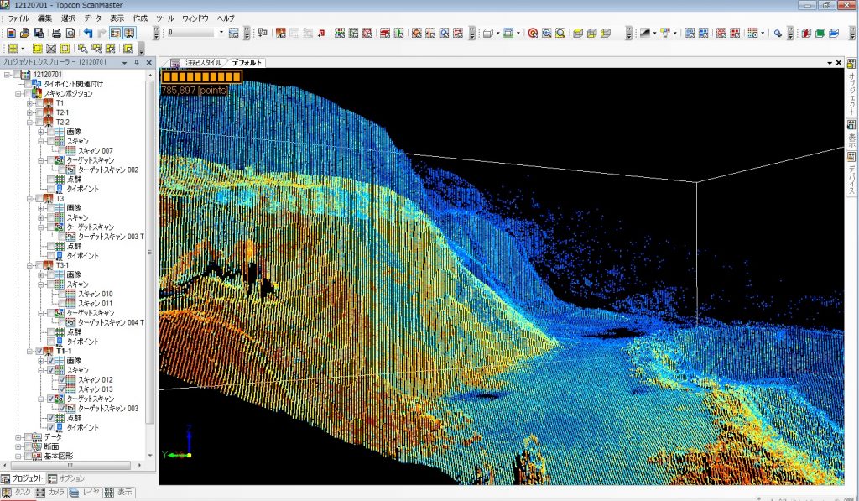This screenshot has width=859, height=501.
Task: Uncheck the ターゲットスキャン 003 checkbox
Action: point(62,408)
